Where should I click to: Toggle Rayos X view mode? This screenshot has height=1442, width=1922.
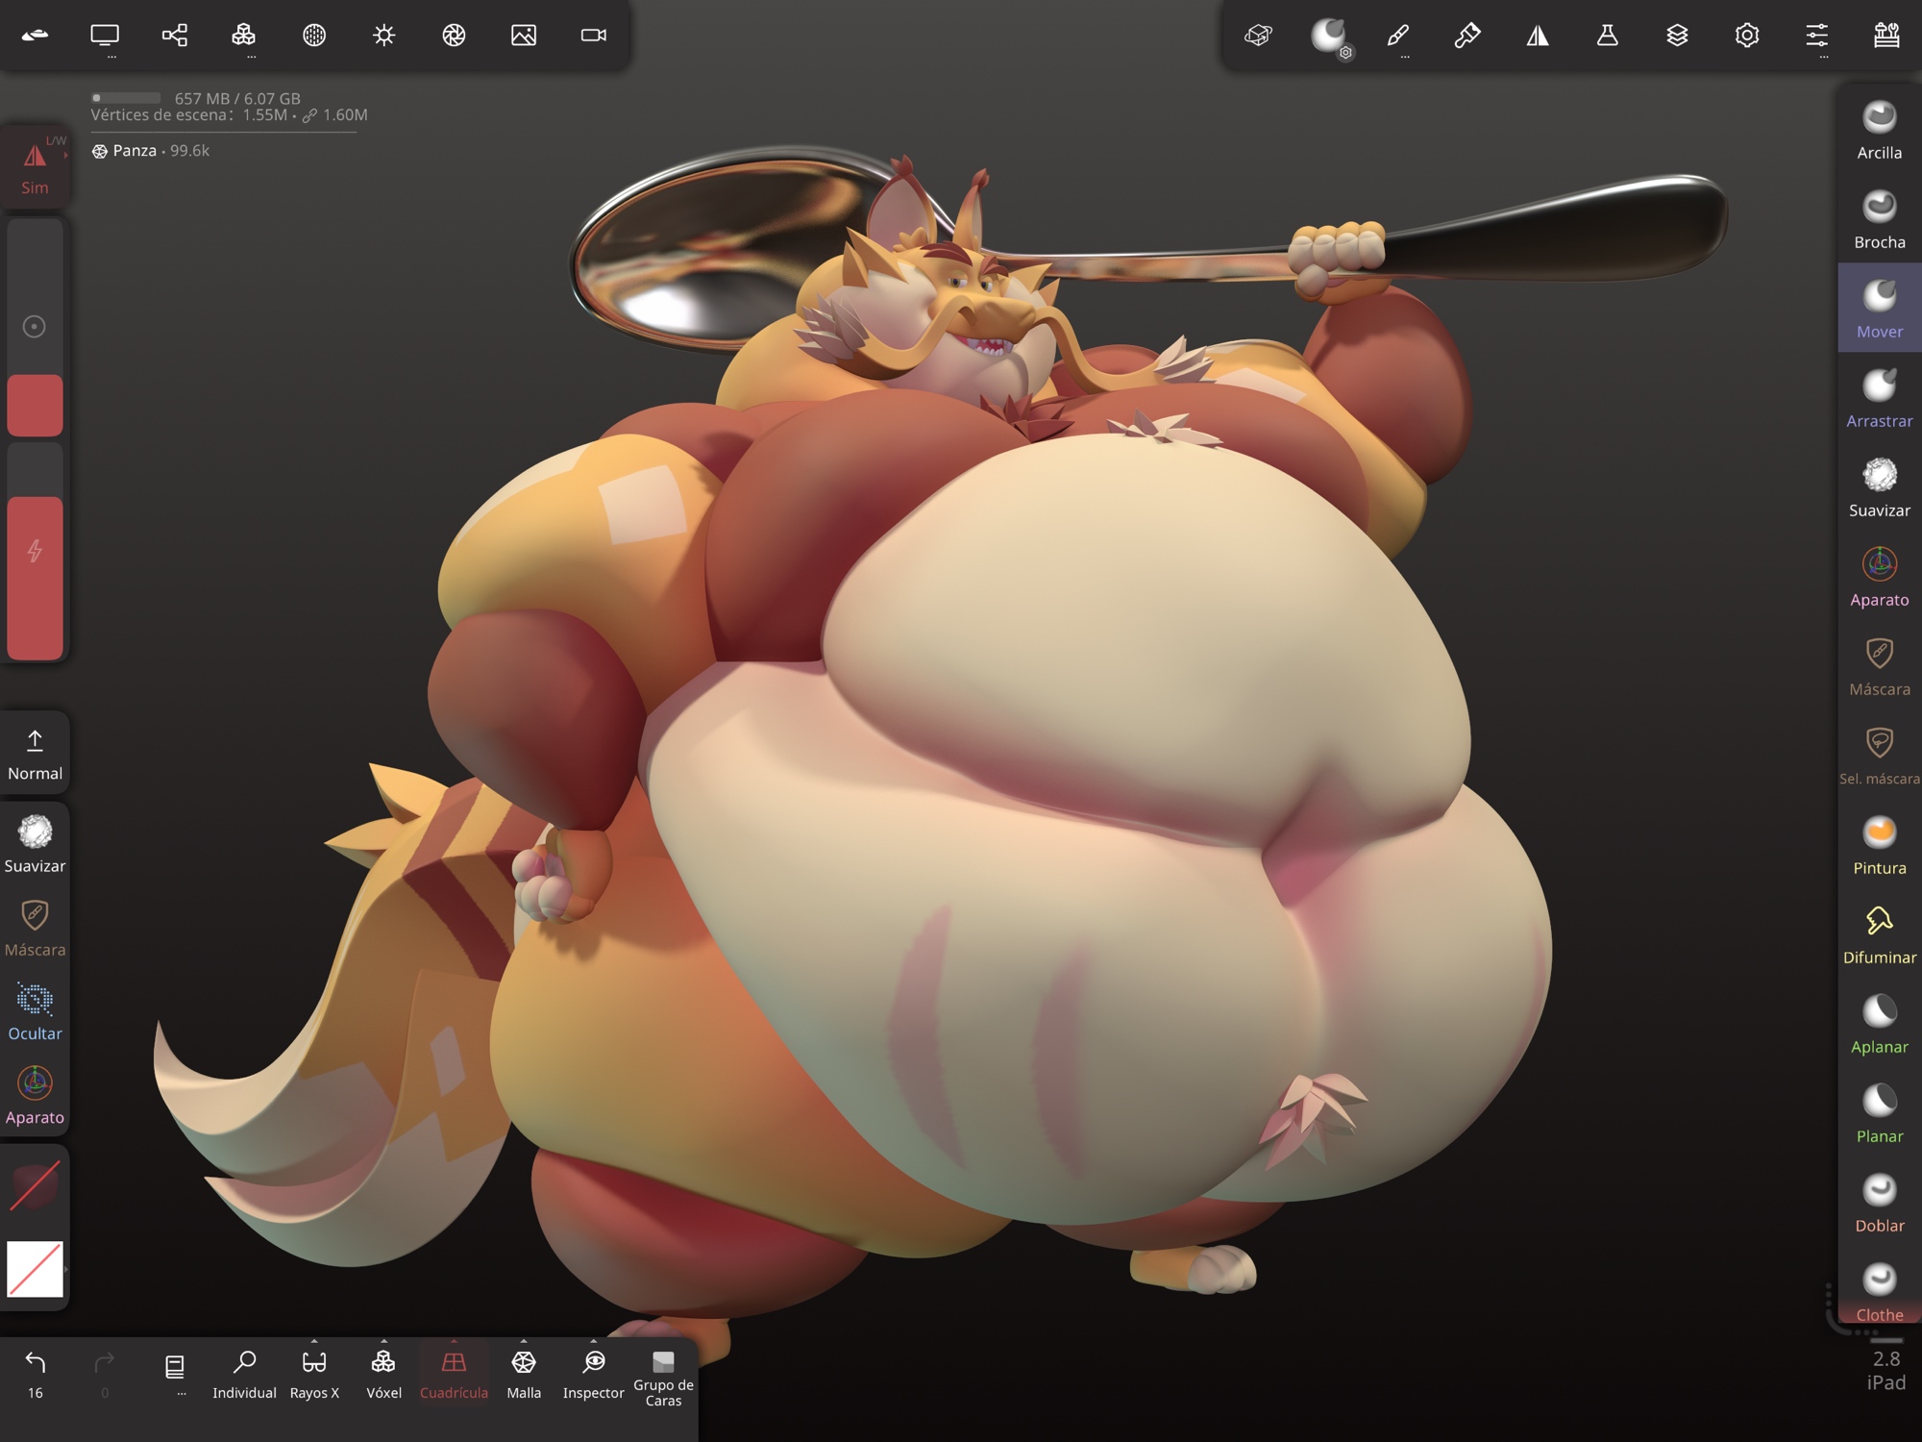tap(314, 1373)
